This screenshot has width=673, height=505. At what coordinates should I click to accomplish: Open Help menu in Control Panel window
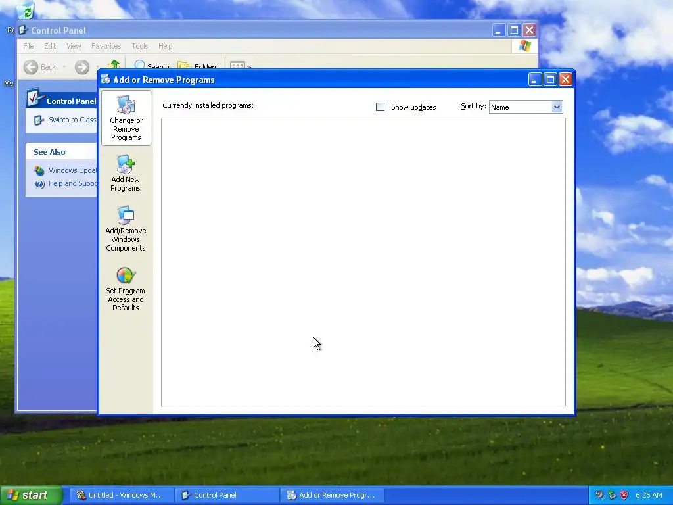pos(165,46)
